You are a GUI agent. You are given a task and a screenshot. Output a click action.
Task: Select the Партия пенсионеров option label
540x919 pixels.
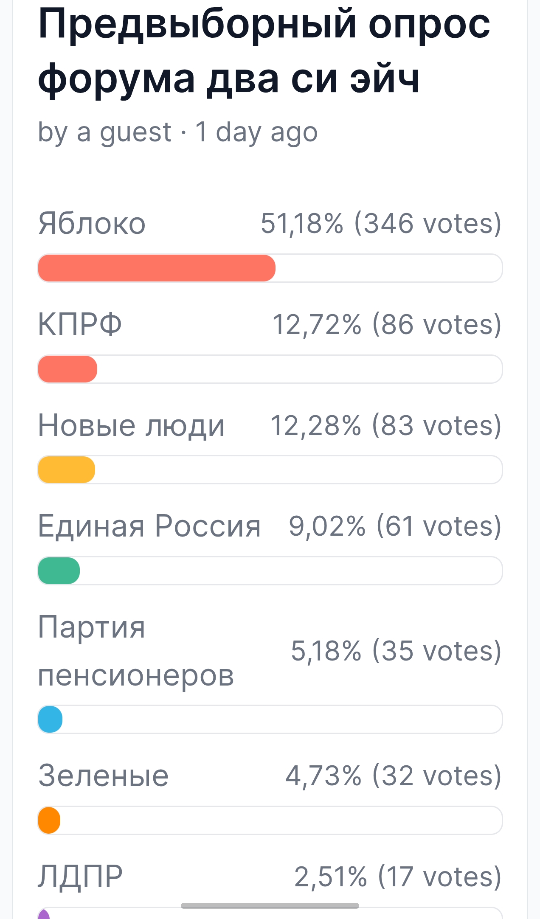136,651
